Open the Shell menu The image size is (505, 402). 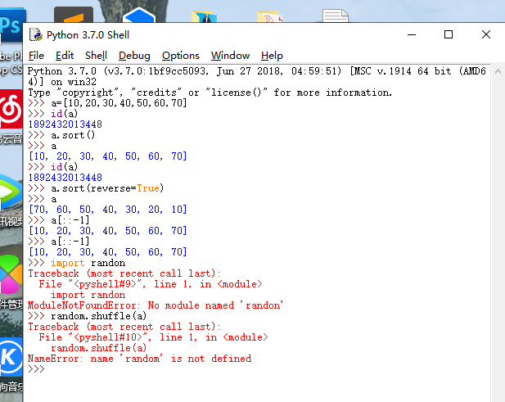click(x=96, y=56)
